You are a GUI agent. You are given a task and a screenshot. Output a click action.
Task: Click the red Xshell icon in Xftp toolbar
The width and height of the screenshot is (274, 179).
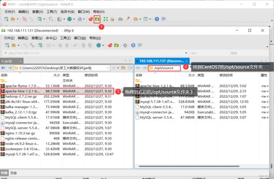coord(110,45)
